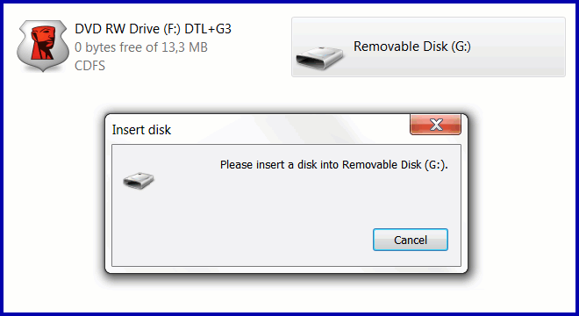
Task: Click the small drive icon in the dialog
Action: [x=139, y=180]
